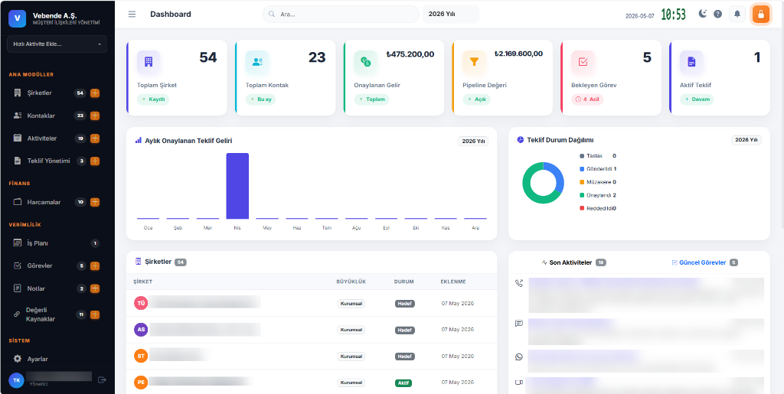Click the orange lock button
Viewport: 784px width, 394px height.
pyautogui.click(x=760, y=14)
